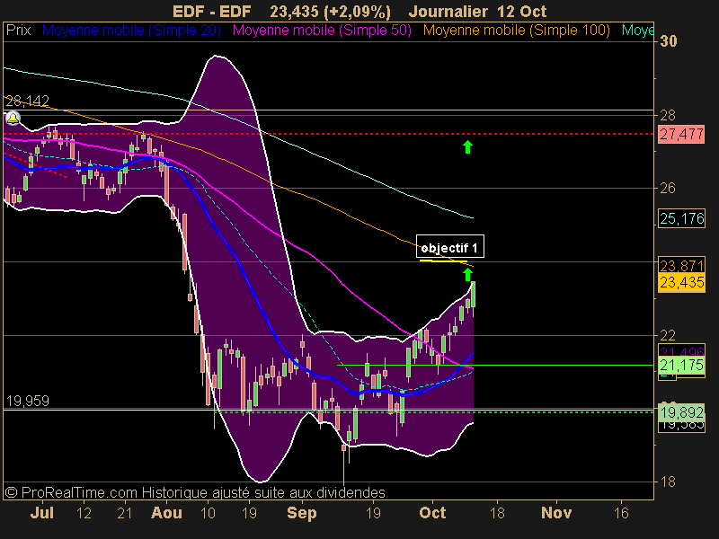Click the purple 21,496 price label
Image resolution: width=719 pixels, height=539 pixels.
(681, 352)
